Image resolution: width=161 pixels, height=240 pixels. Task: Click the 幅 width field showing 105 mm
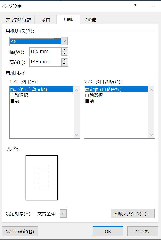coord(45,52)
